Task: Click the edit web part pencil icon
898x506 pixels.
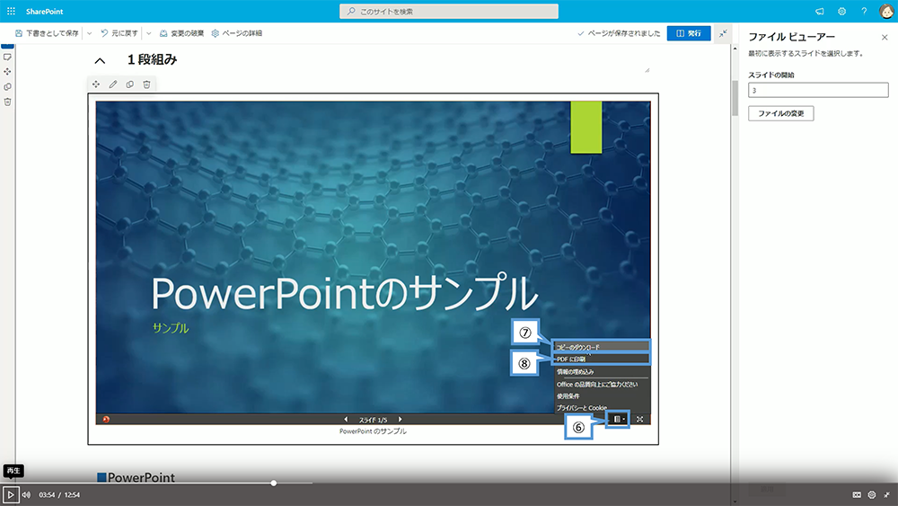Action: pyautogui.click(x=113, y=84)
